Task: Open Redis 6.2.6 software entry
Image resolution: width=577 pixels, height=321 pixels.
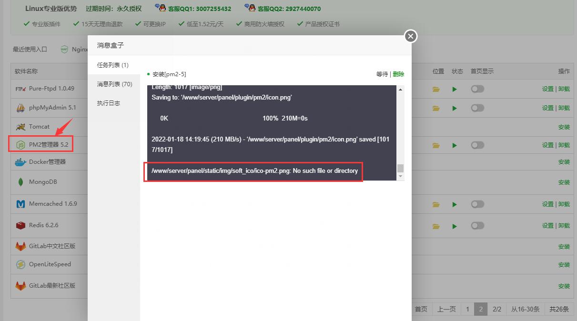Action: 43,225
